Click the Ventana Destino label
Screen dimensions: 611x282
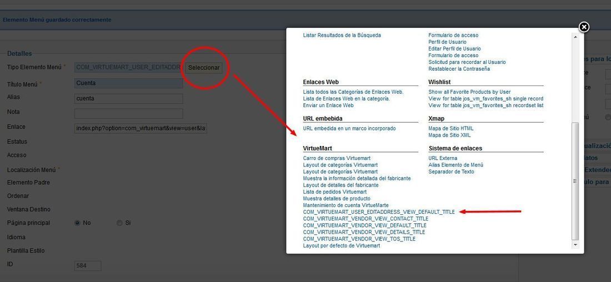click(28, 209)
